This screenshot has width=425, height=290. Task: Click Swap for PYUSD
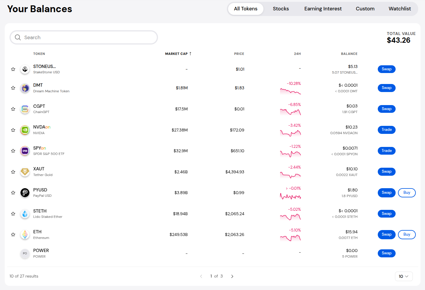(x=386, y=193)
